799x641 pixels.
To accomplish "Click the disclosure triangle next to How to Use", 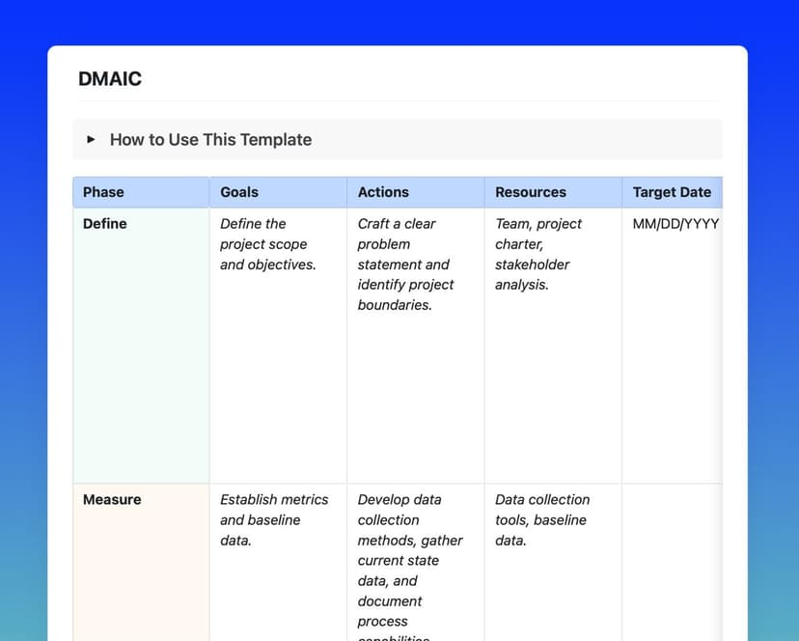I will point(90,139).
